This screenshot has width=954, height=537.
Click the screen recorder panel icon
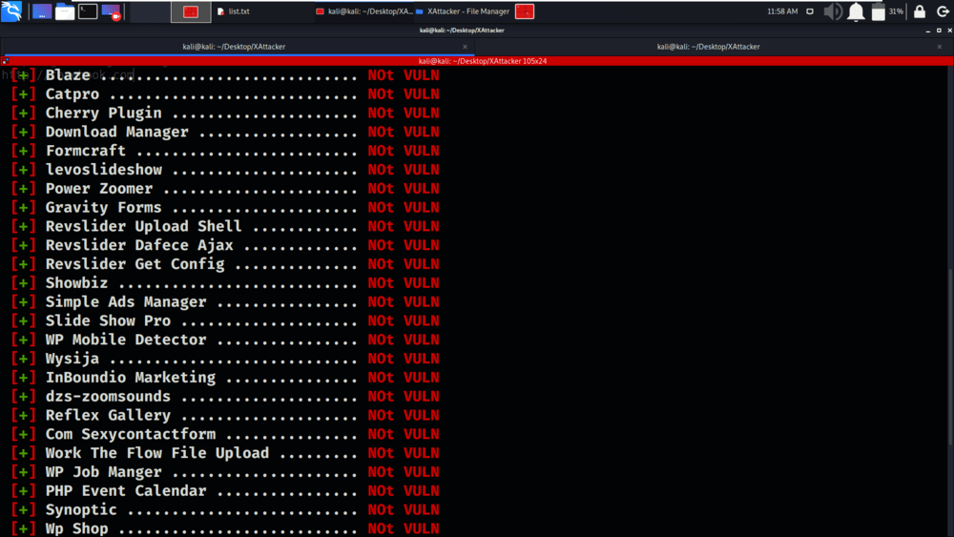112,10
